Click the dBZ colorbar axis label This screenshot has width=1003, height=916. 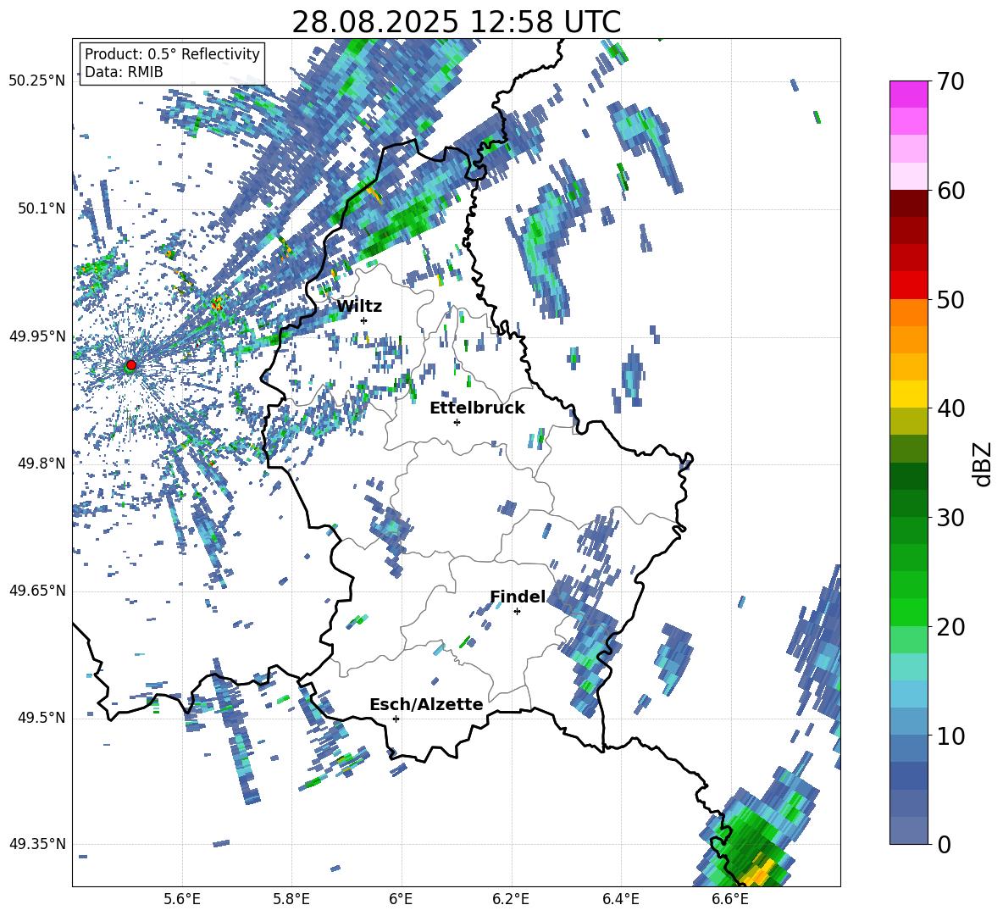pyautogui.click(x=984, y=464)
